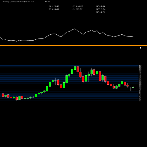Select the 'O: 110.00' open value
Image resolution: width=147 pixels, height=147 pixels.
pos(54,6)
